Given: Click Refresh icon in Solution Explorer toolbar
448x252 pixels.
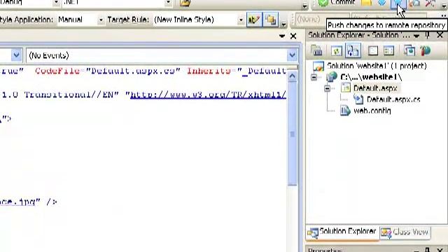Looking at the screenshot, I should pyautogui.click(x=336, y=51).
